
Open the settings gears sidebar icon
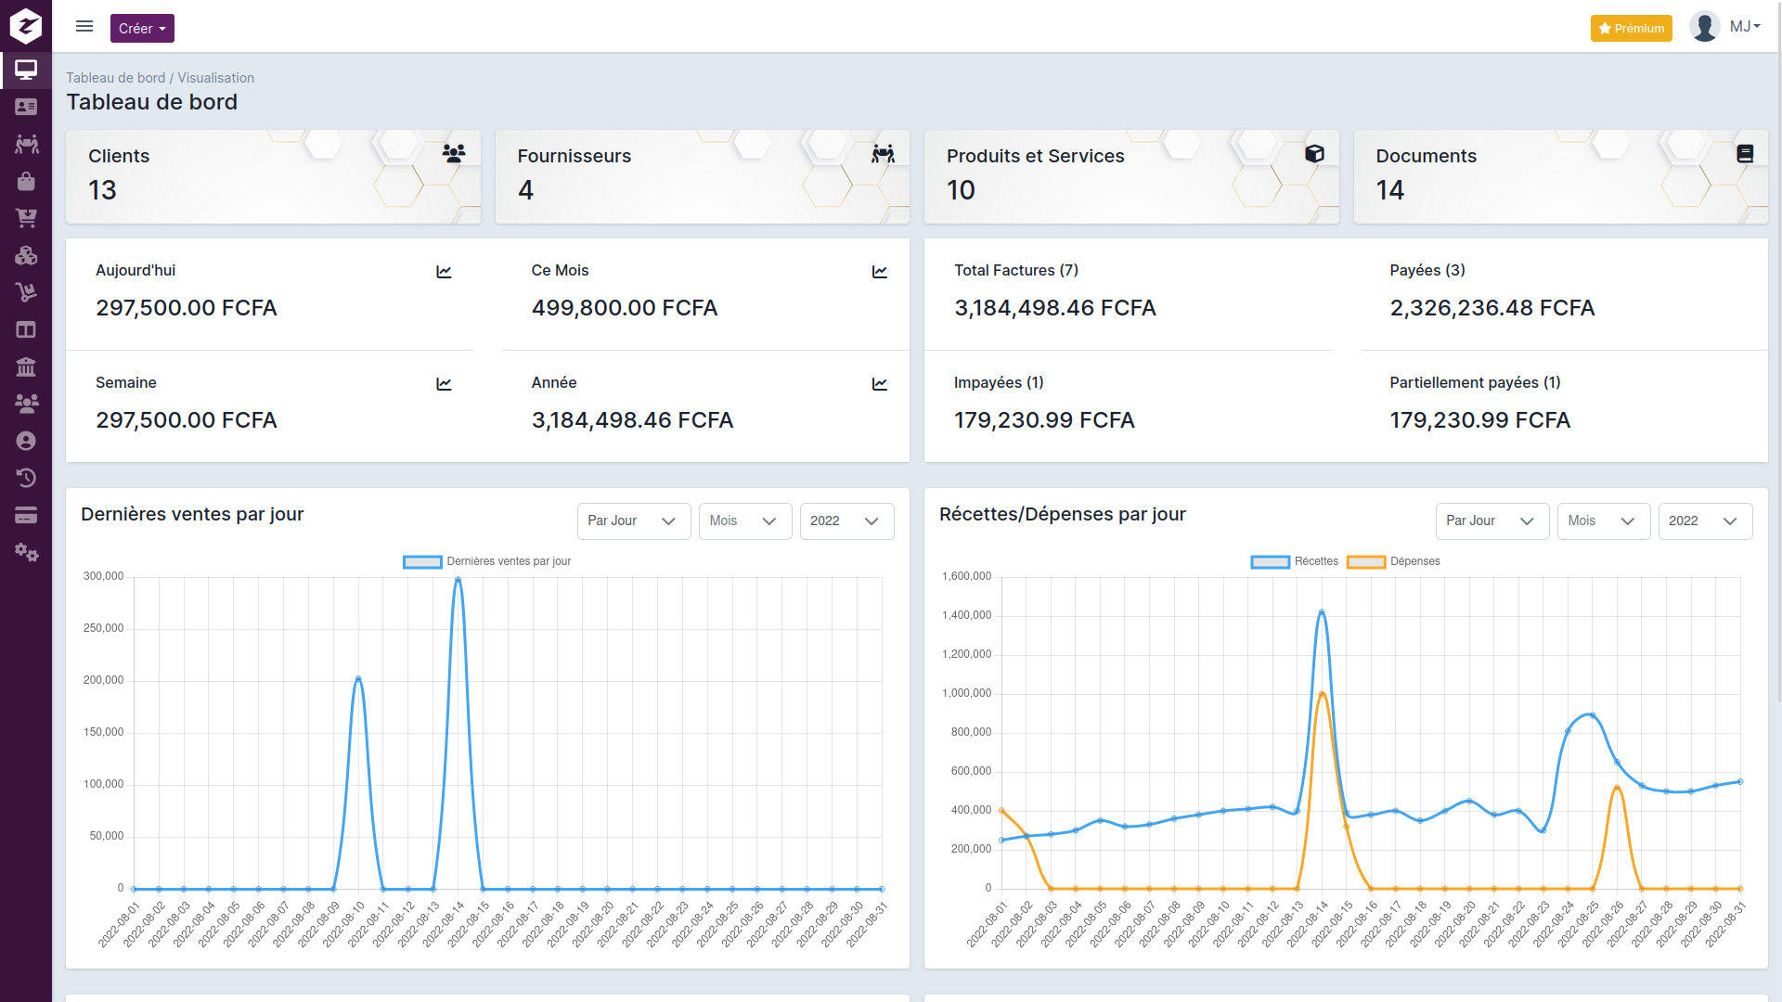coord(26,553)
